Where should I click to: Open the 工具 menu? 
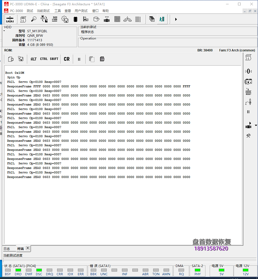pos(58,11)
